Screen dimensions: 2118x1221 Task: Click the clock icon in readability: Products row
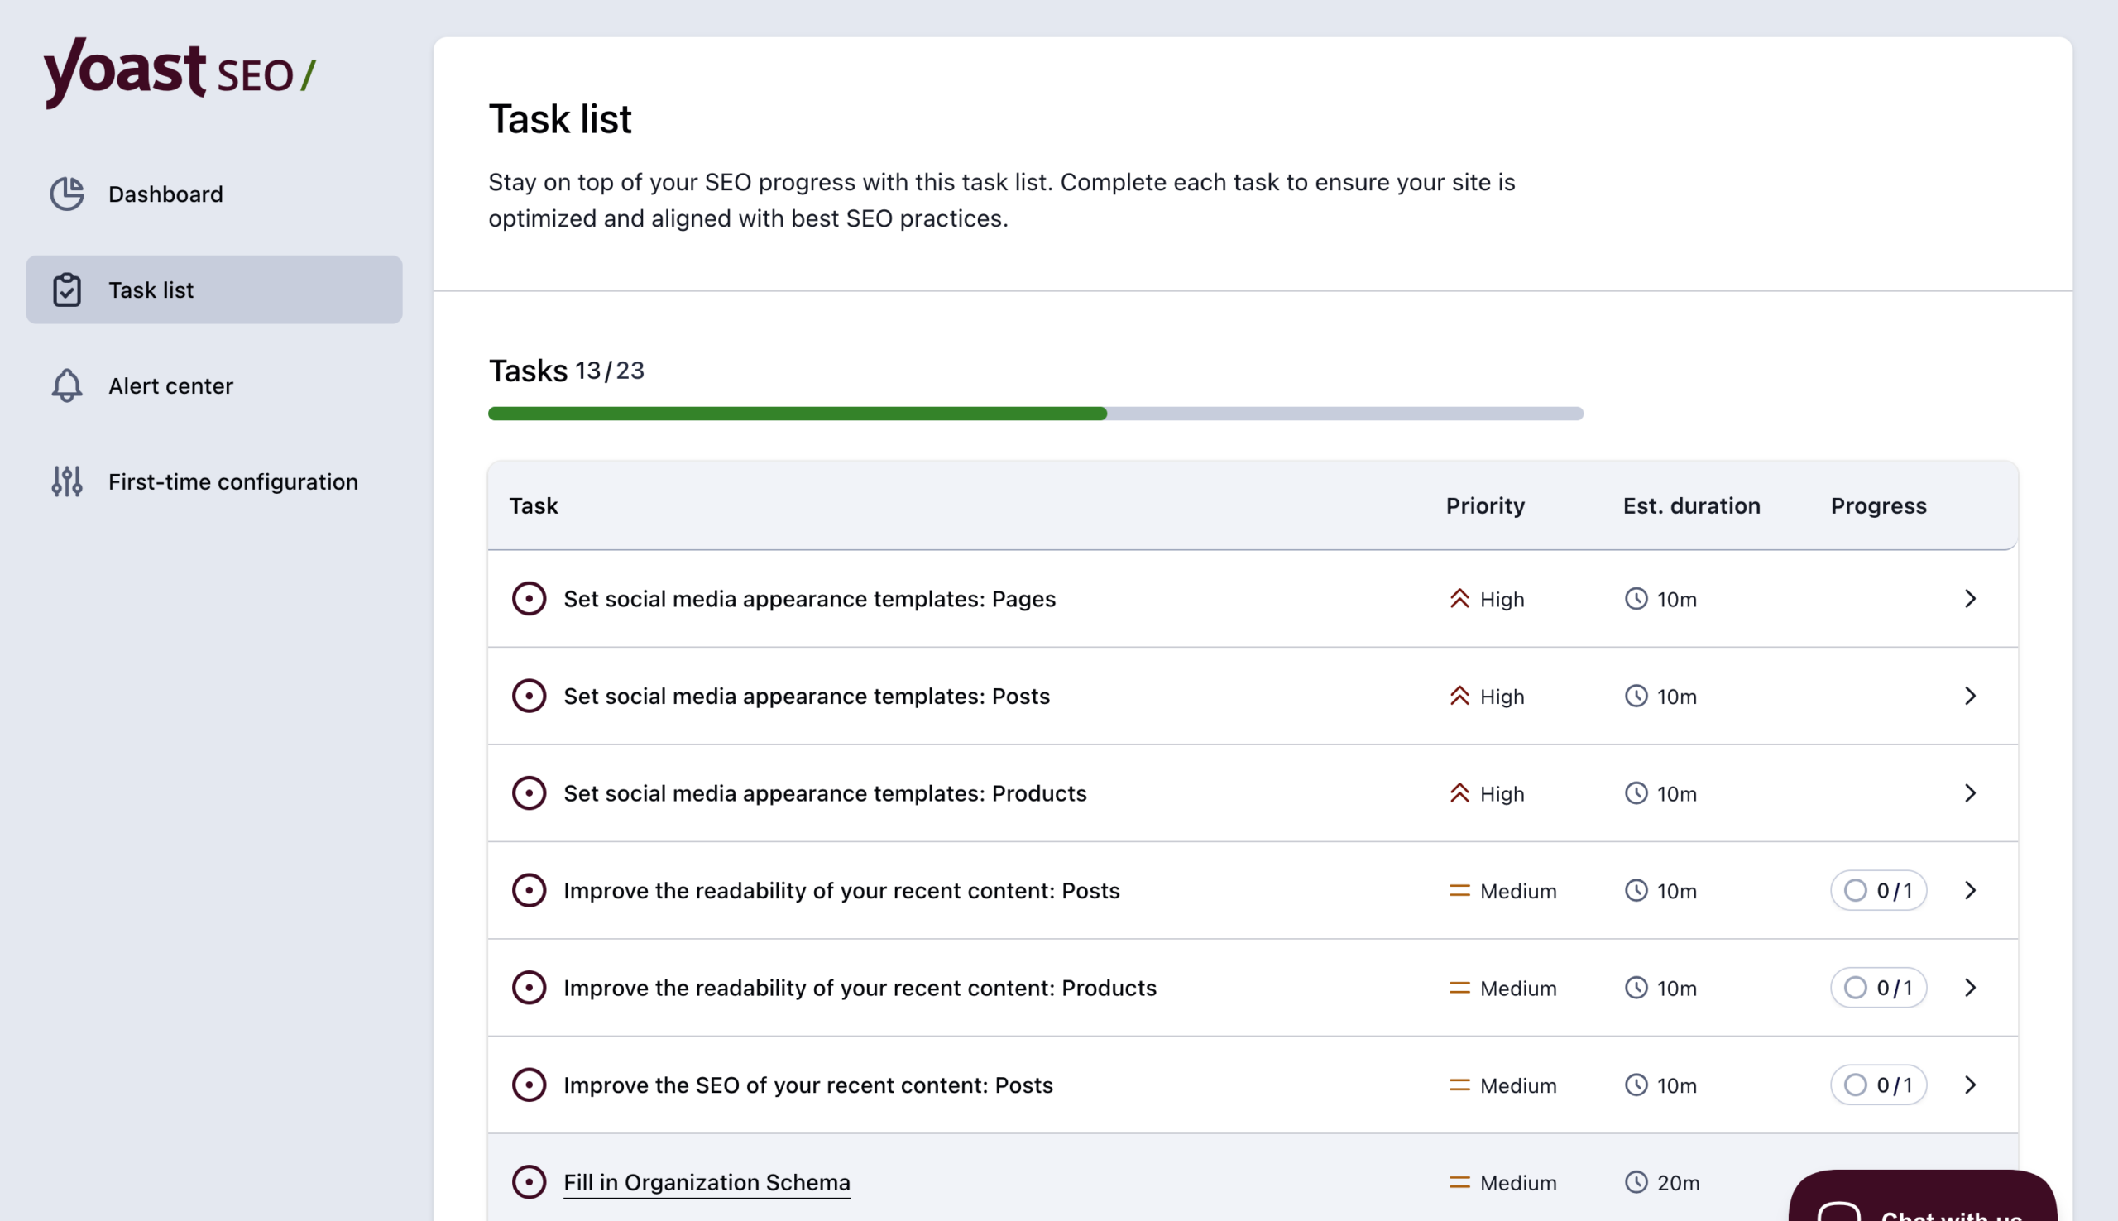pyautogui.click(x=1636, y=988)
